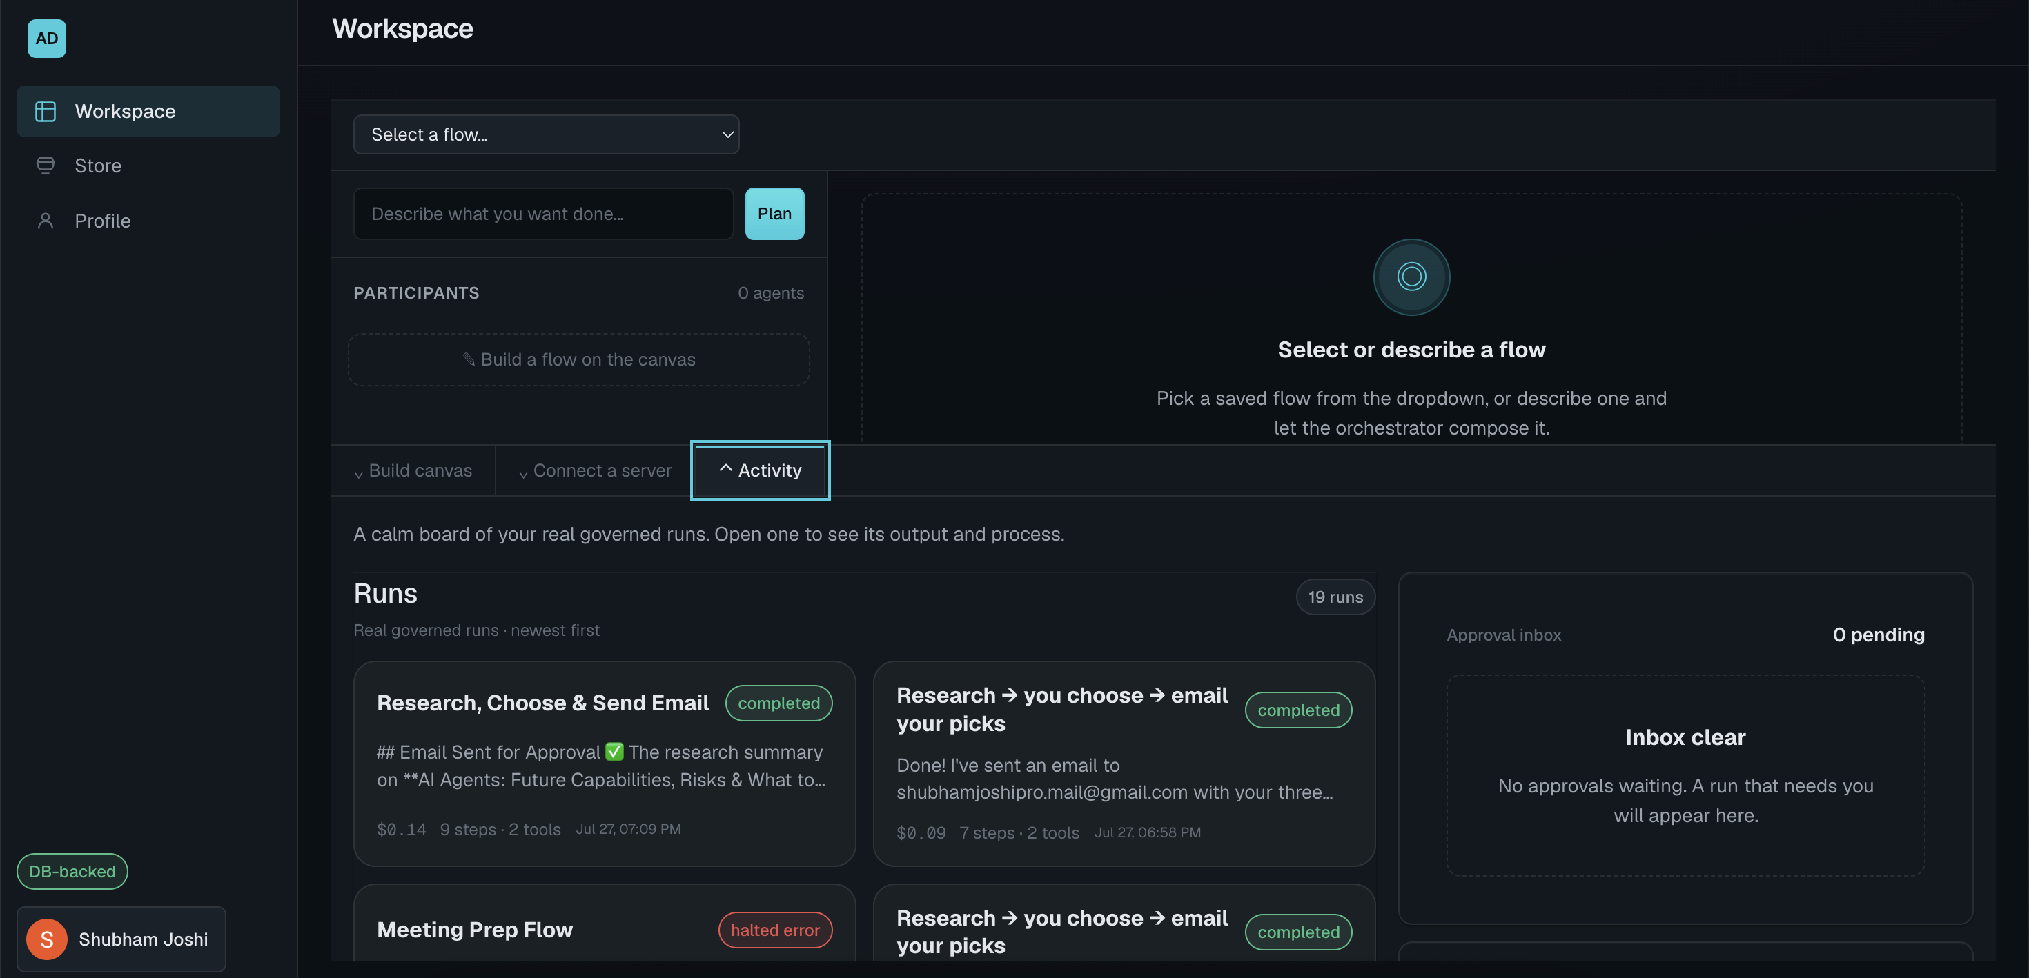The width and height of the screenshot is (2029, 978).
Task: Open the Workspace navigation item
Action: 148,112
